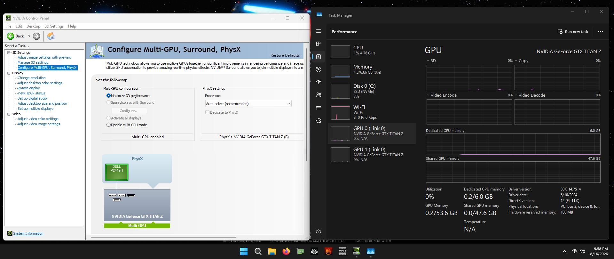Open Set up multiple displays task
The image size is (614, 259).
click(x=35, y=109)
